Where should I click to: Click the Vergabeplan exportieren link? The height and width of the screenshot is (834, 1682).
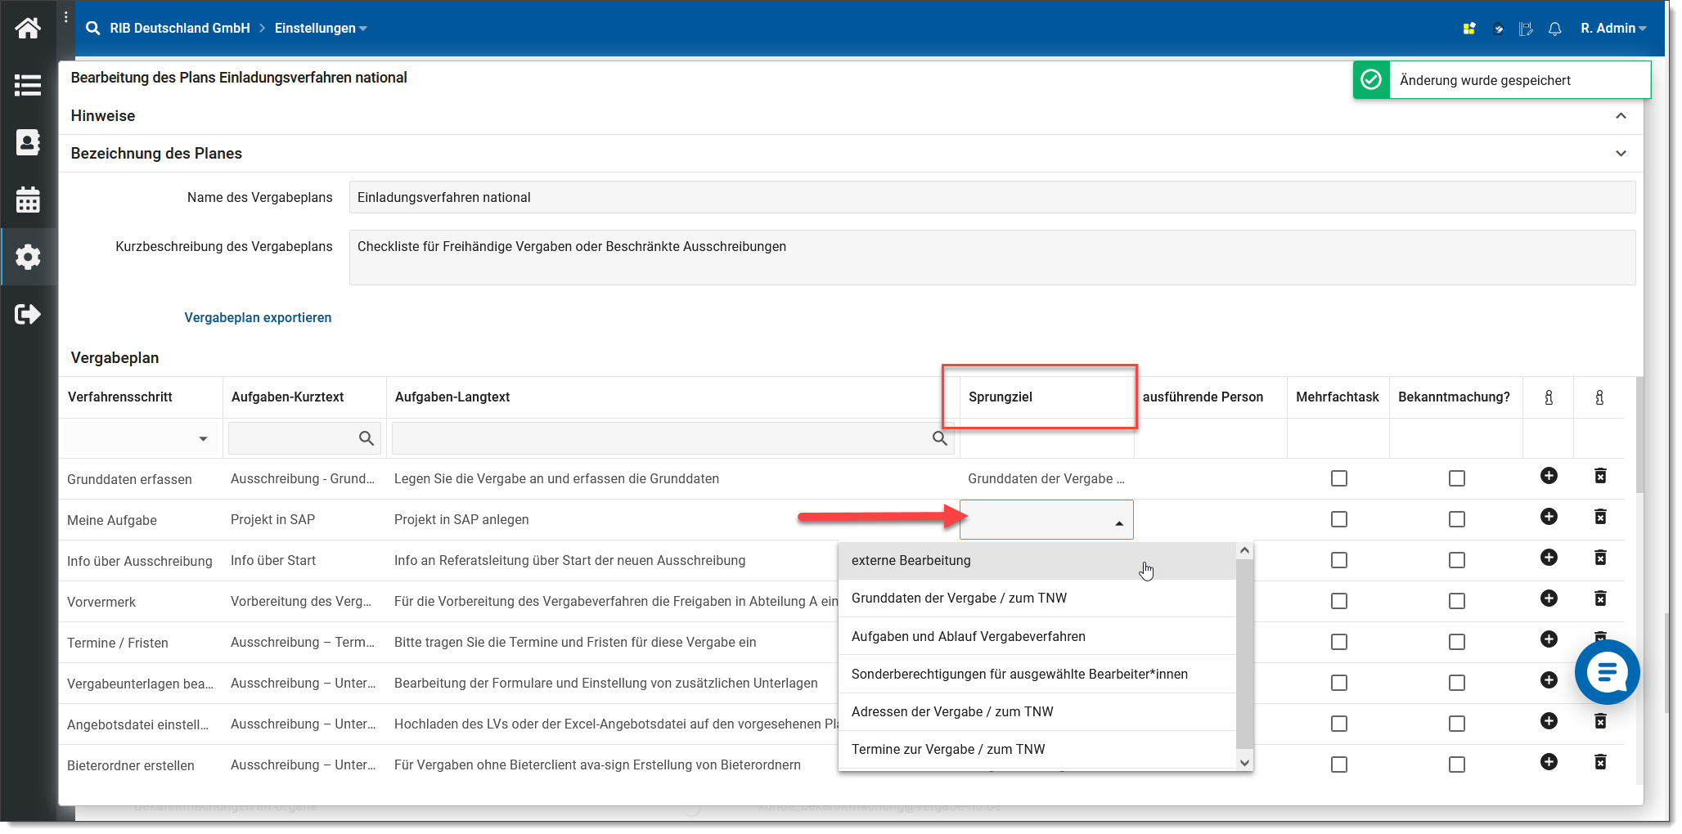pos(258,318)
